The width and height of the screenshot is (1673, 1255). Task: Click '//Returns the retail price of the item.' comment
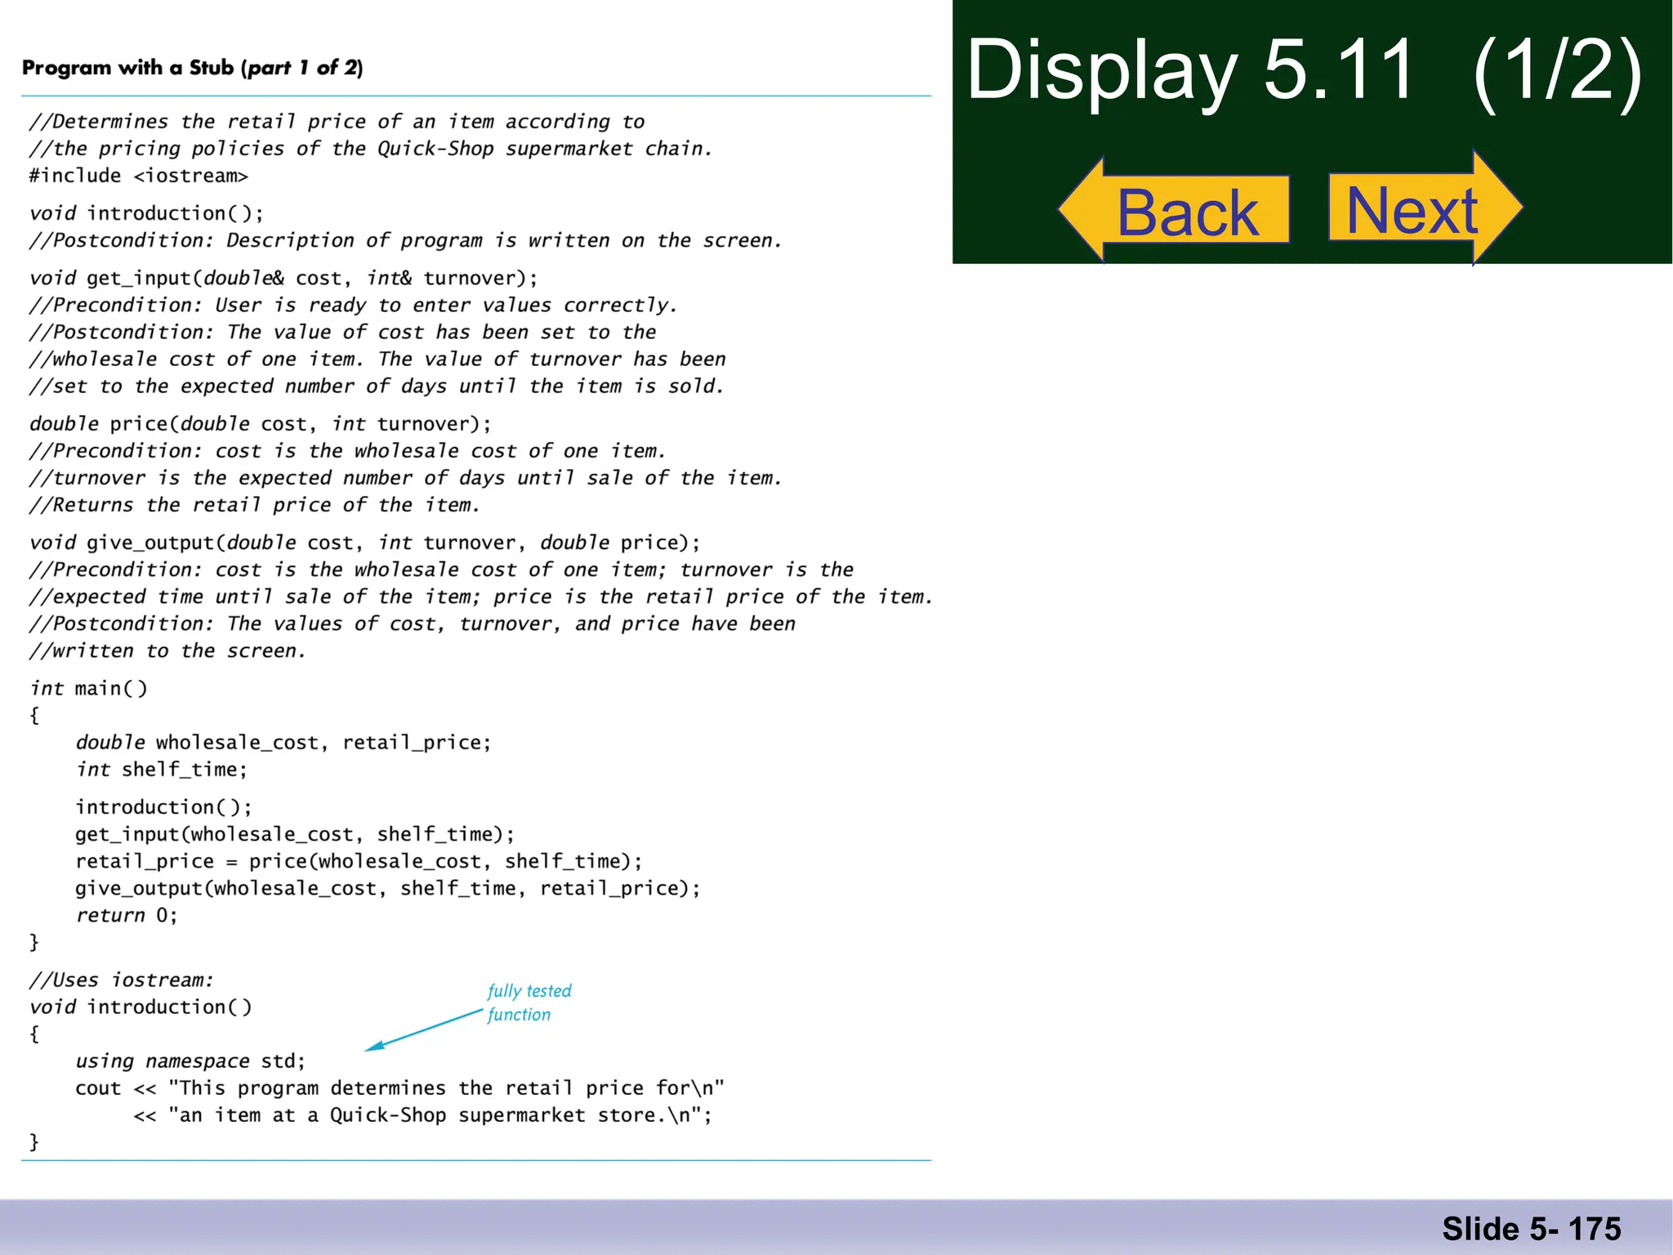(x=255, y=505)
